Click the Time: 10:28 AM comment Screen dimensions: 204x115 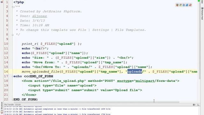[34, 25]
